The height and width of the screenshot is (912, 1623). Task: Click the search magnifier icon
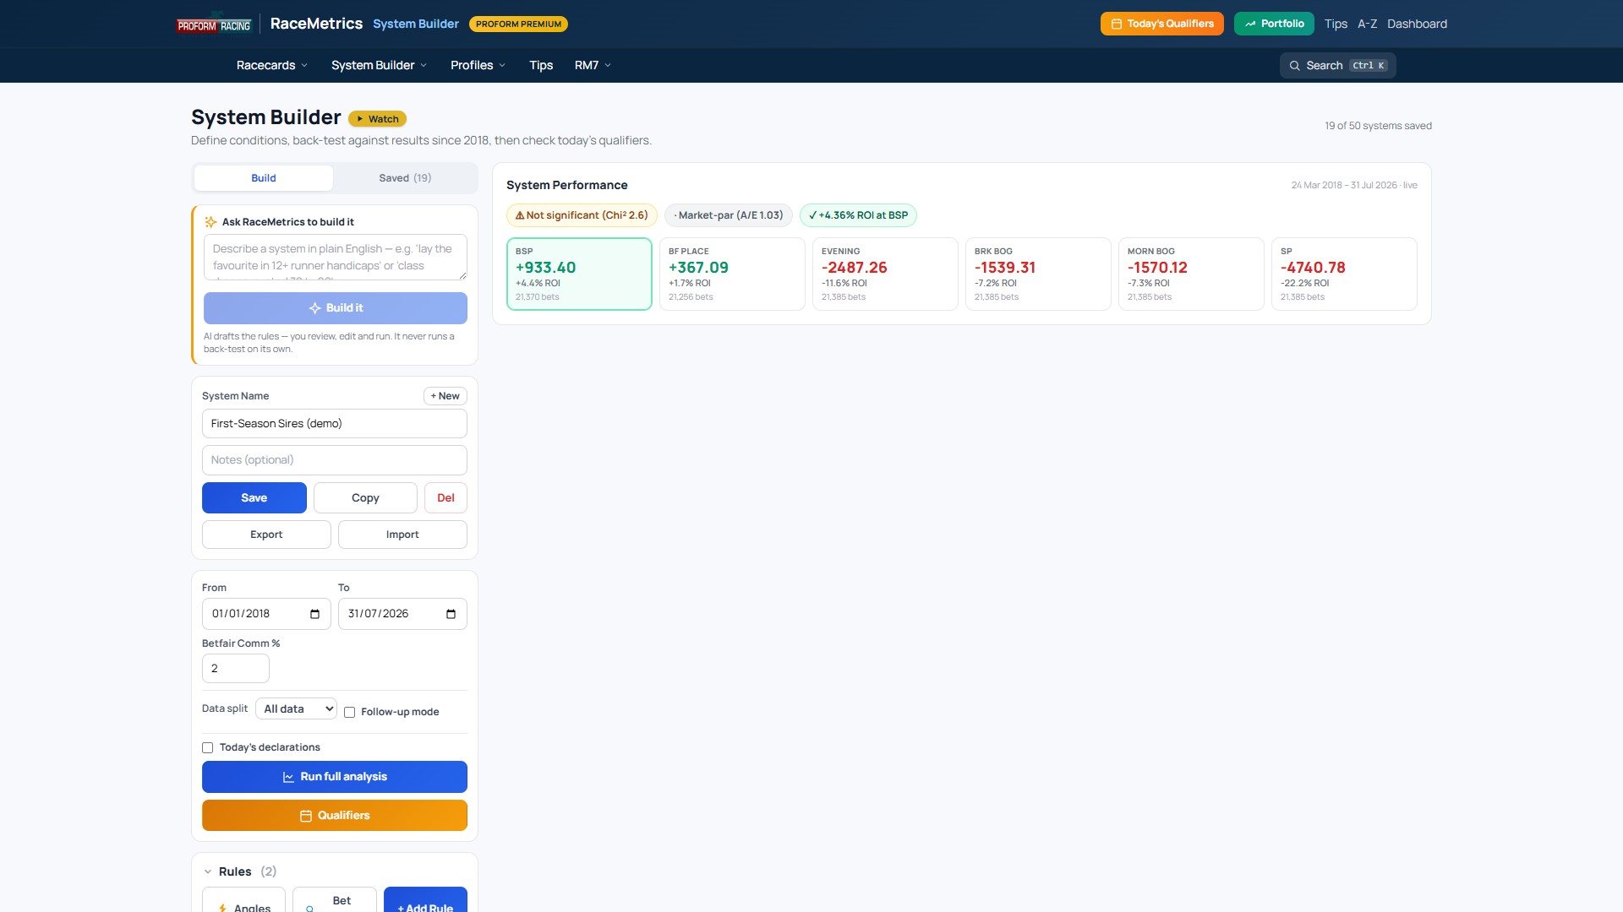pos(1294,66)
